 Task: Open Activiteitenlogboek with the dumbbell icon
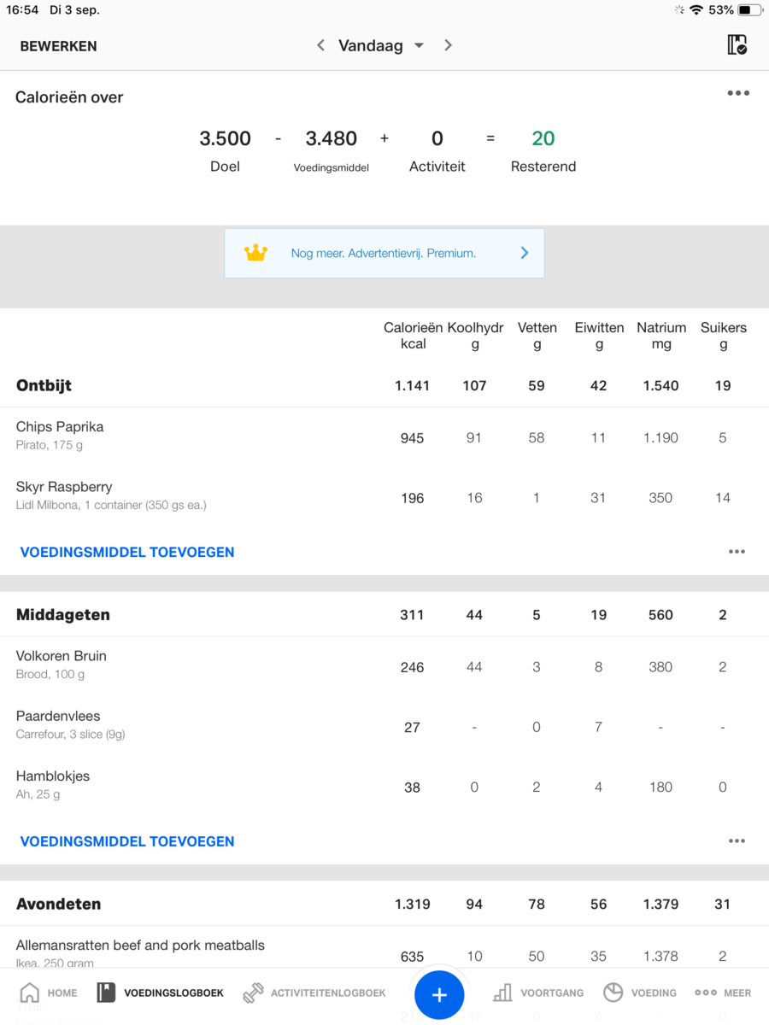pyautogui.click(x=254, y=993)
